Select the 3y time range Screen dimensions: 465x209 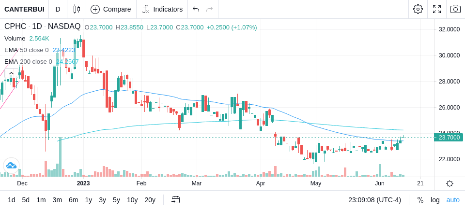(x=102, y=200)
